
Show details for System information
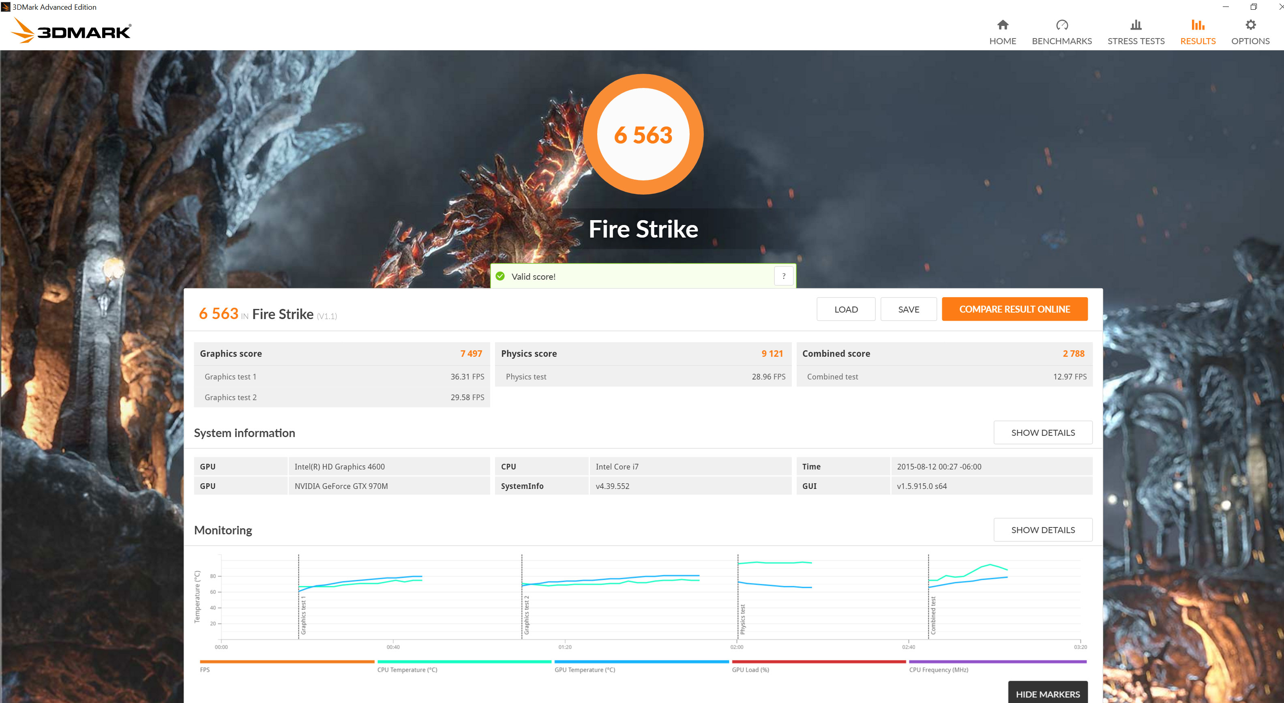pyautogui.click(x=1043, y=432)
